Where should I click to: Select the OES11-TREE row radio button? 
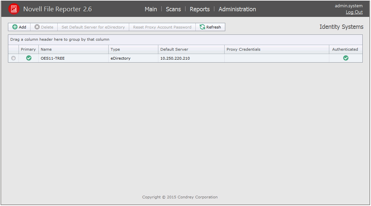13,58
